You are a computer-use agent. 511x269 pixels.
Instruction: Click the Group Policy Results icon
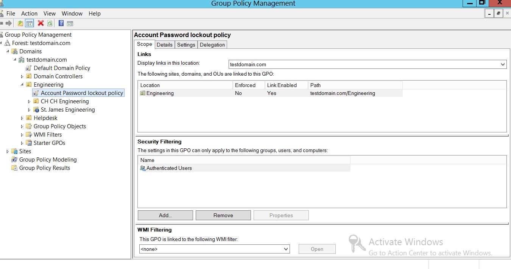coord(14,168)
